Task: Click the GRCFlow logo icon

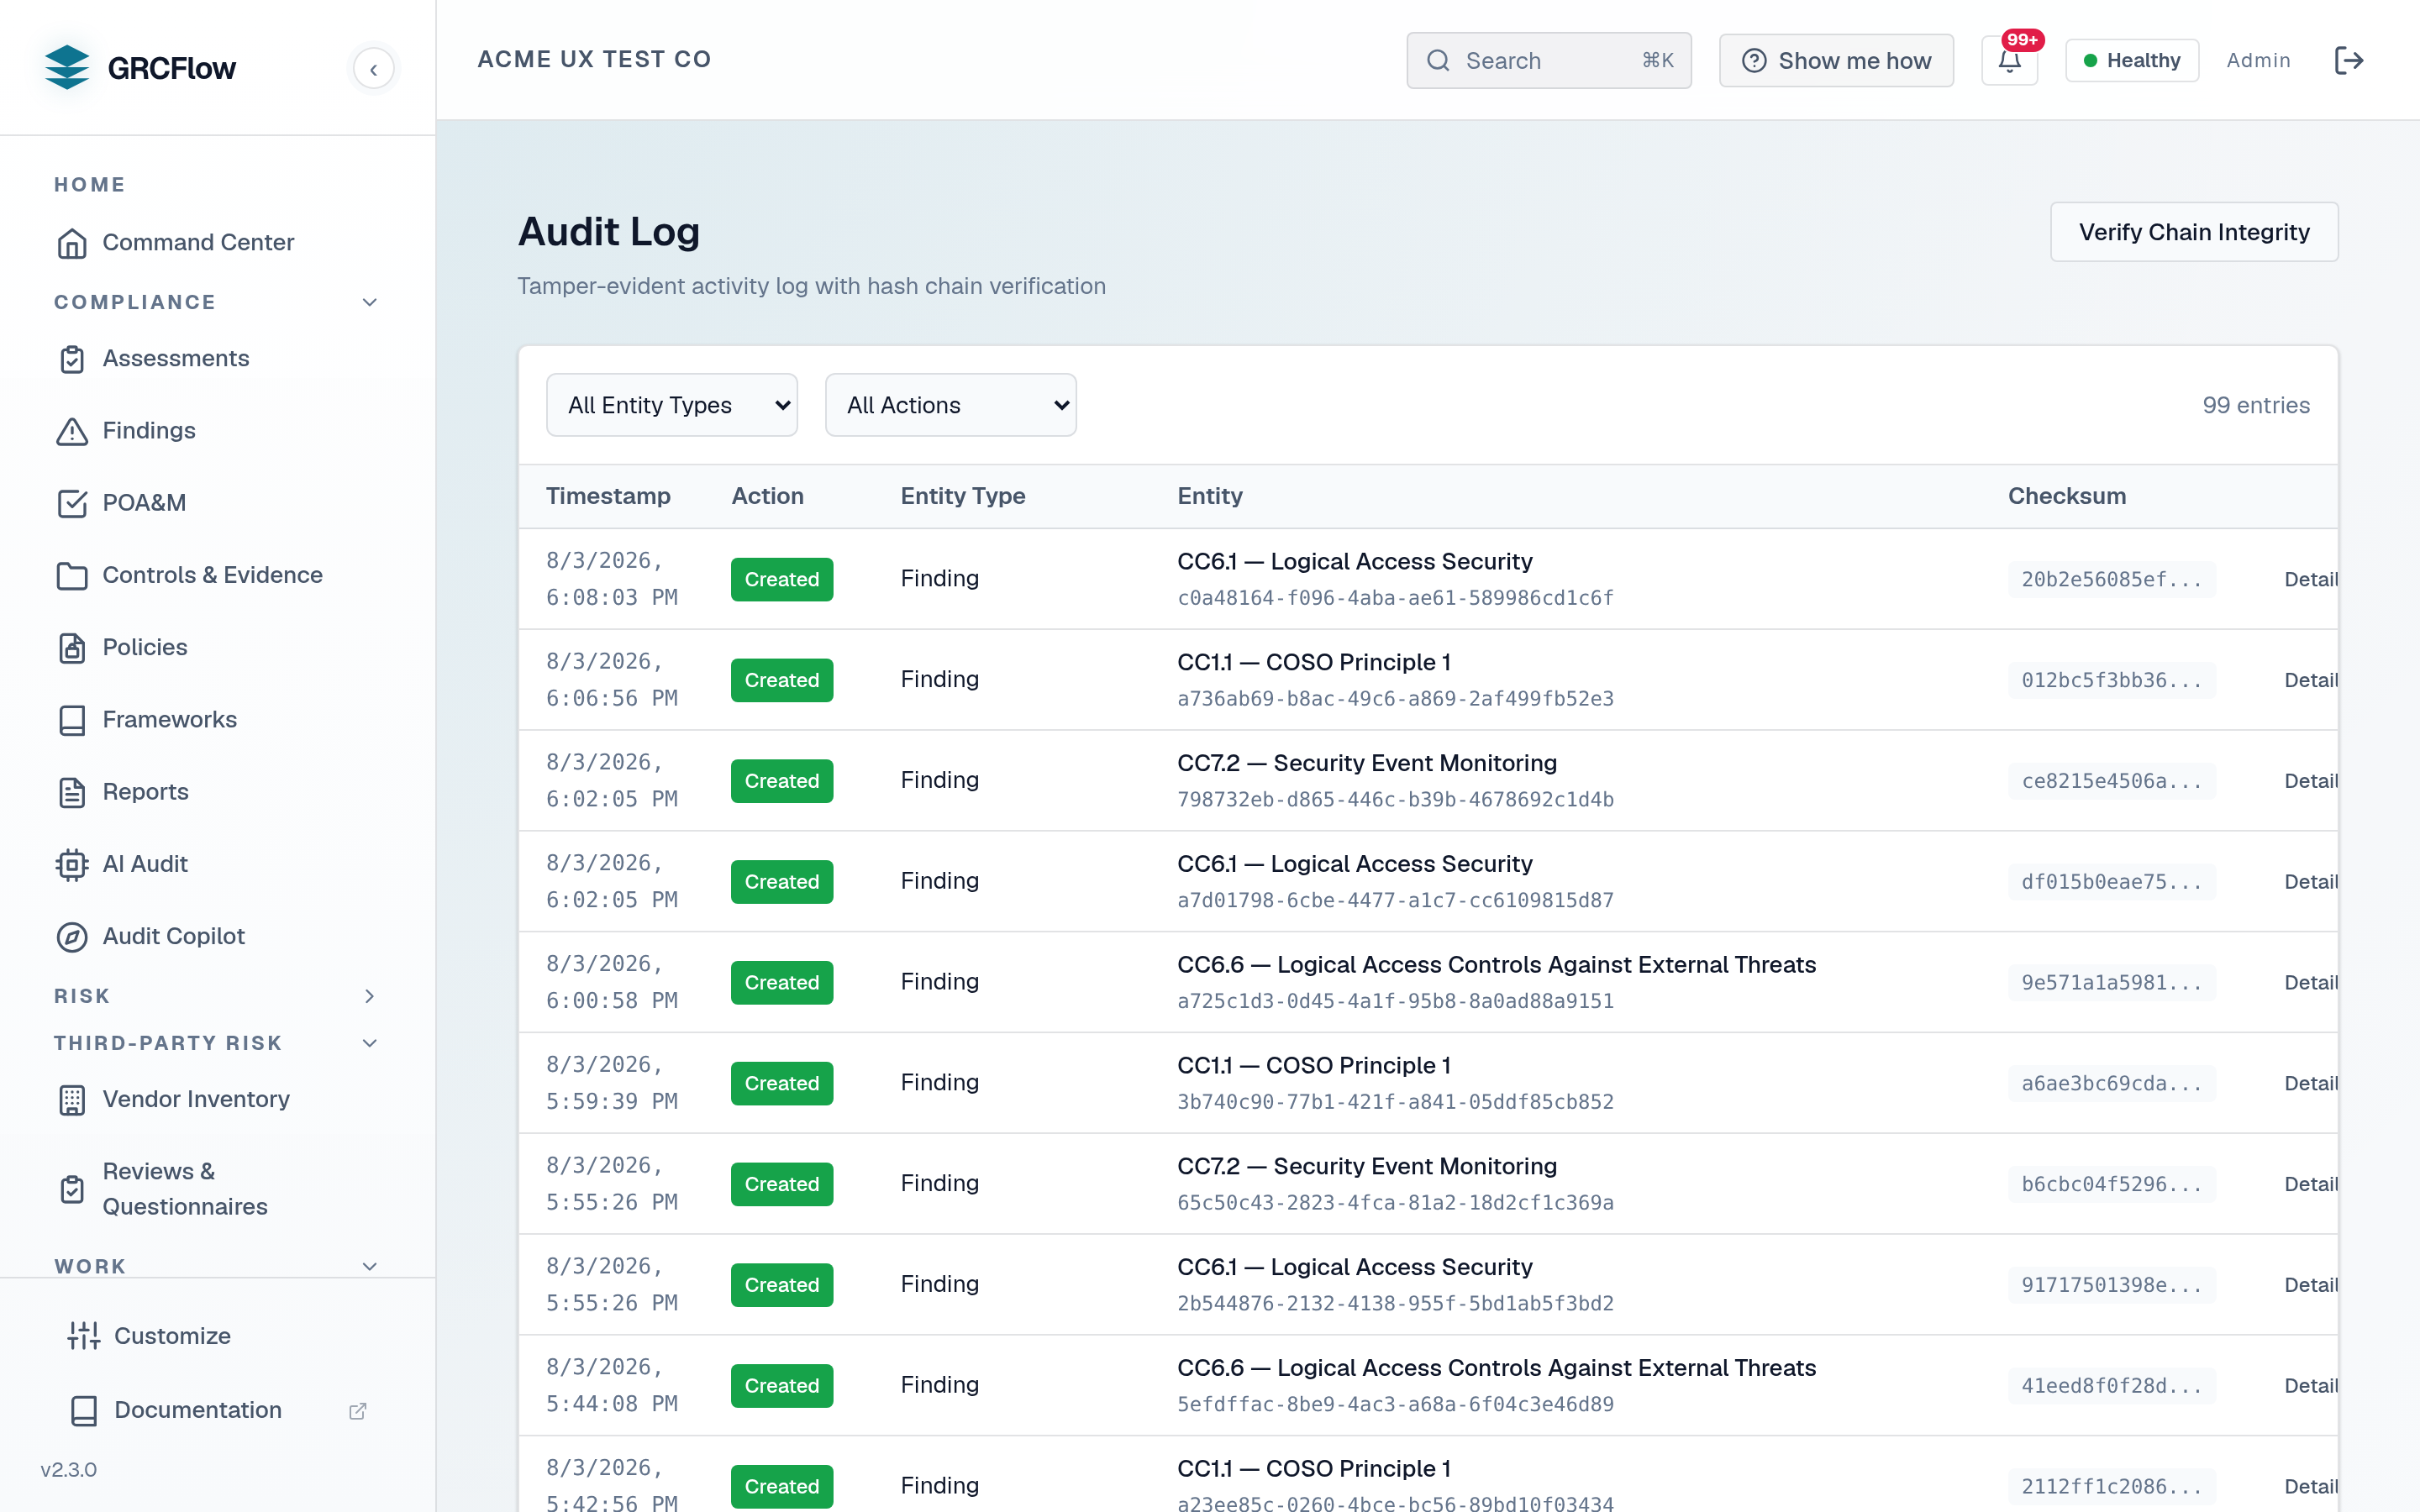Action: coord(67,67)
